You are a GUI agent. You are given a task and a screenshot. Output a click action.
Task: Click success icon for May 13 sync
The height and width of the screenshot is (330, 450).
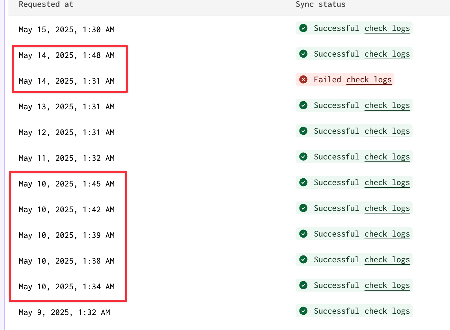click(303, 105)
